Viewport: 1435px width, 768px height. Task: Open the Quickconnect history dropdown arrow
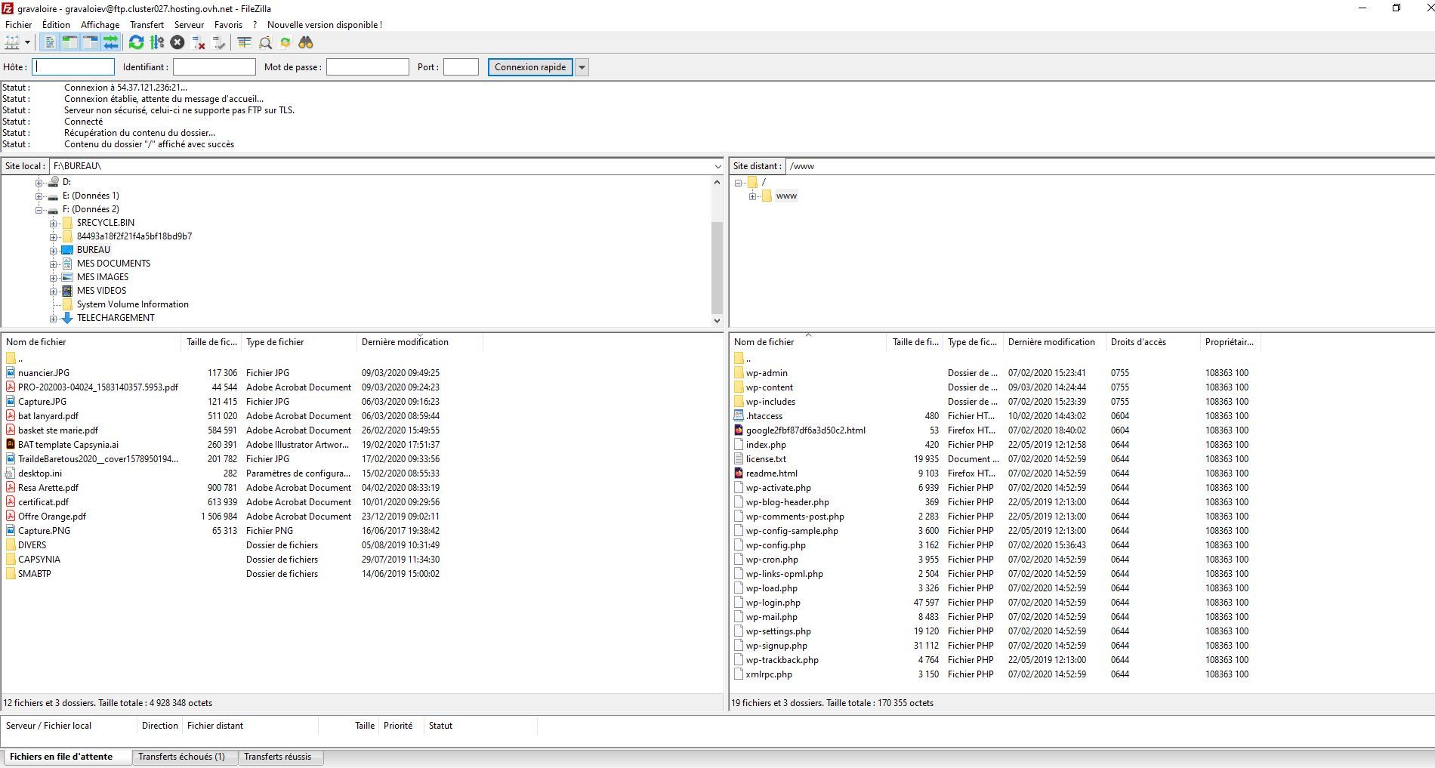coord(582,67)
